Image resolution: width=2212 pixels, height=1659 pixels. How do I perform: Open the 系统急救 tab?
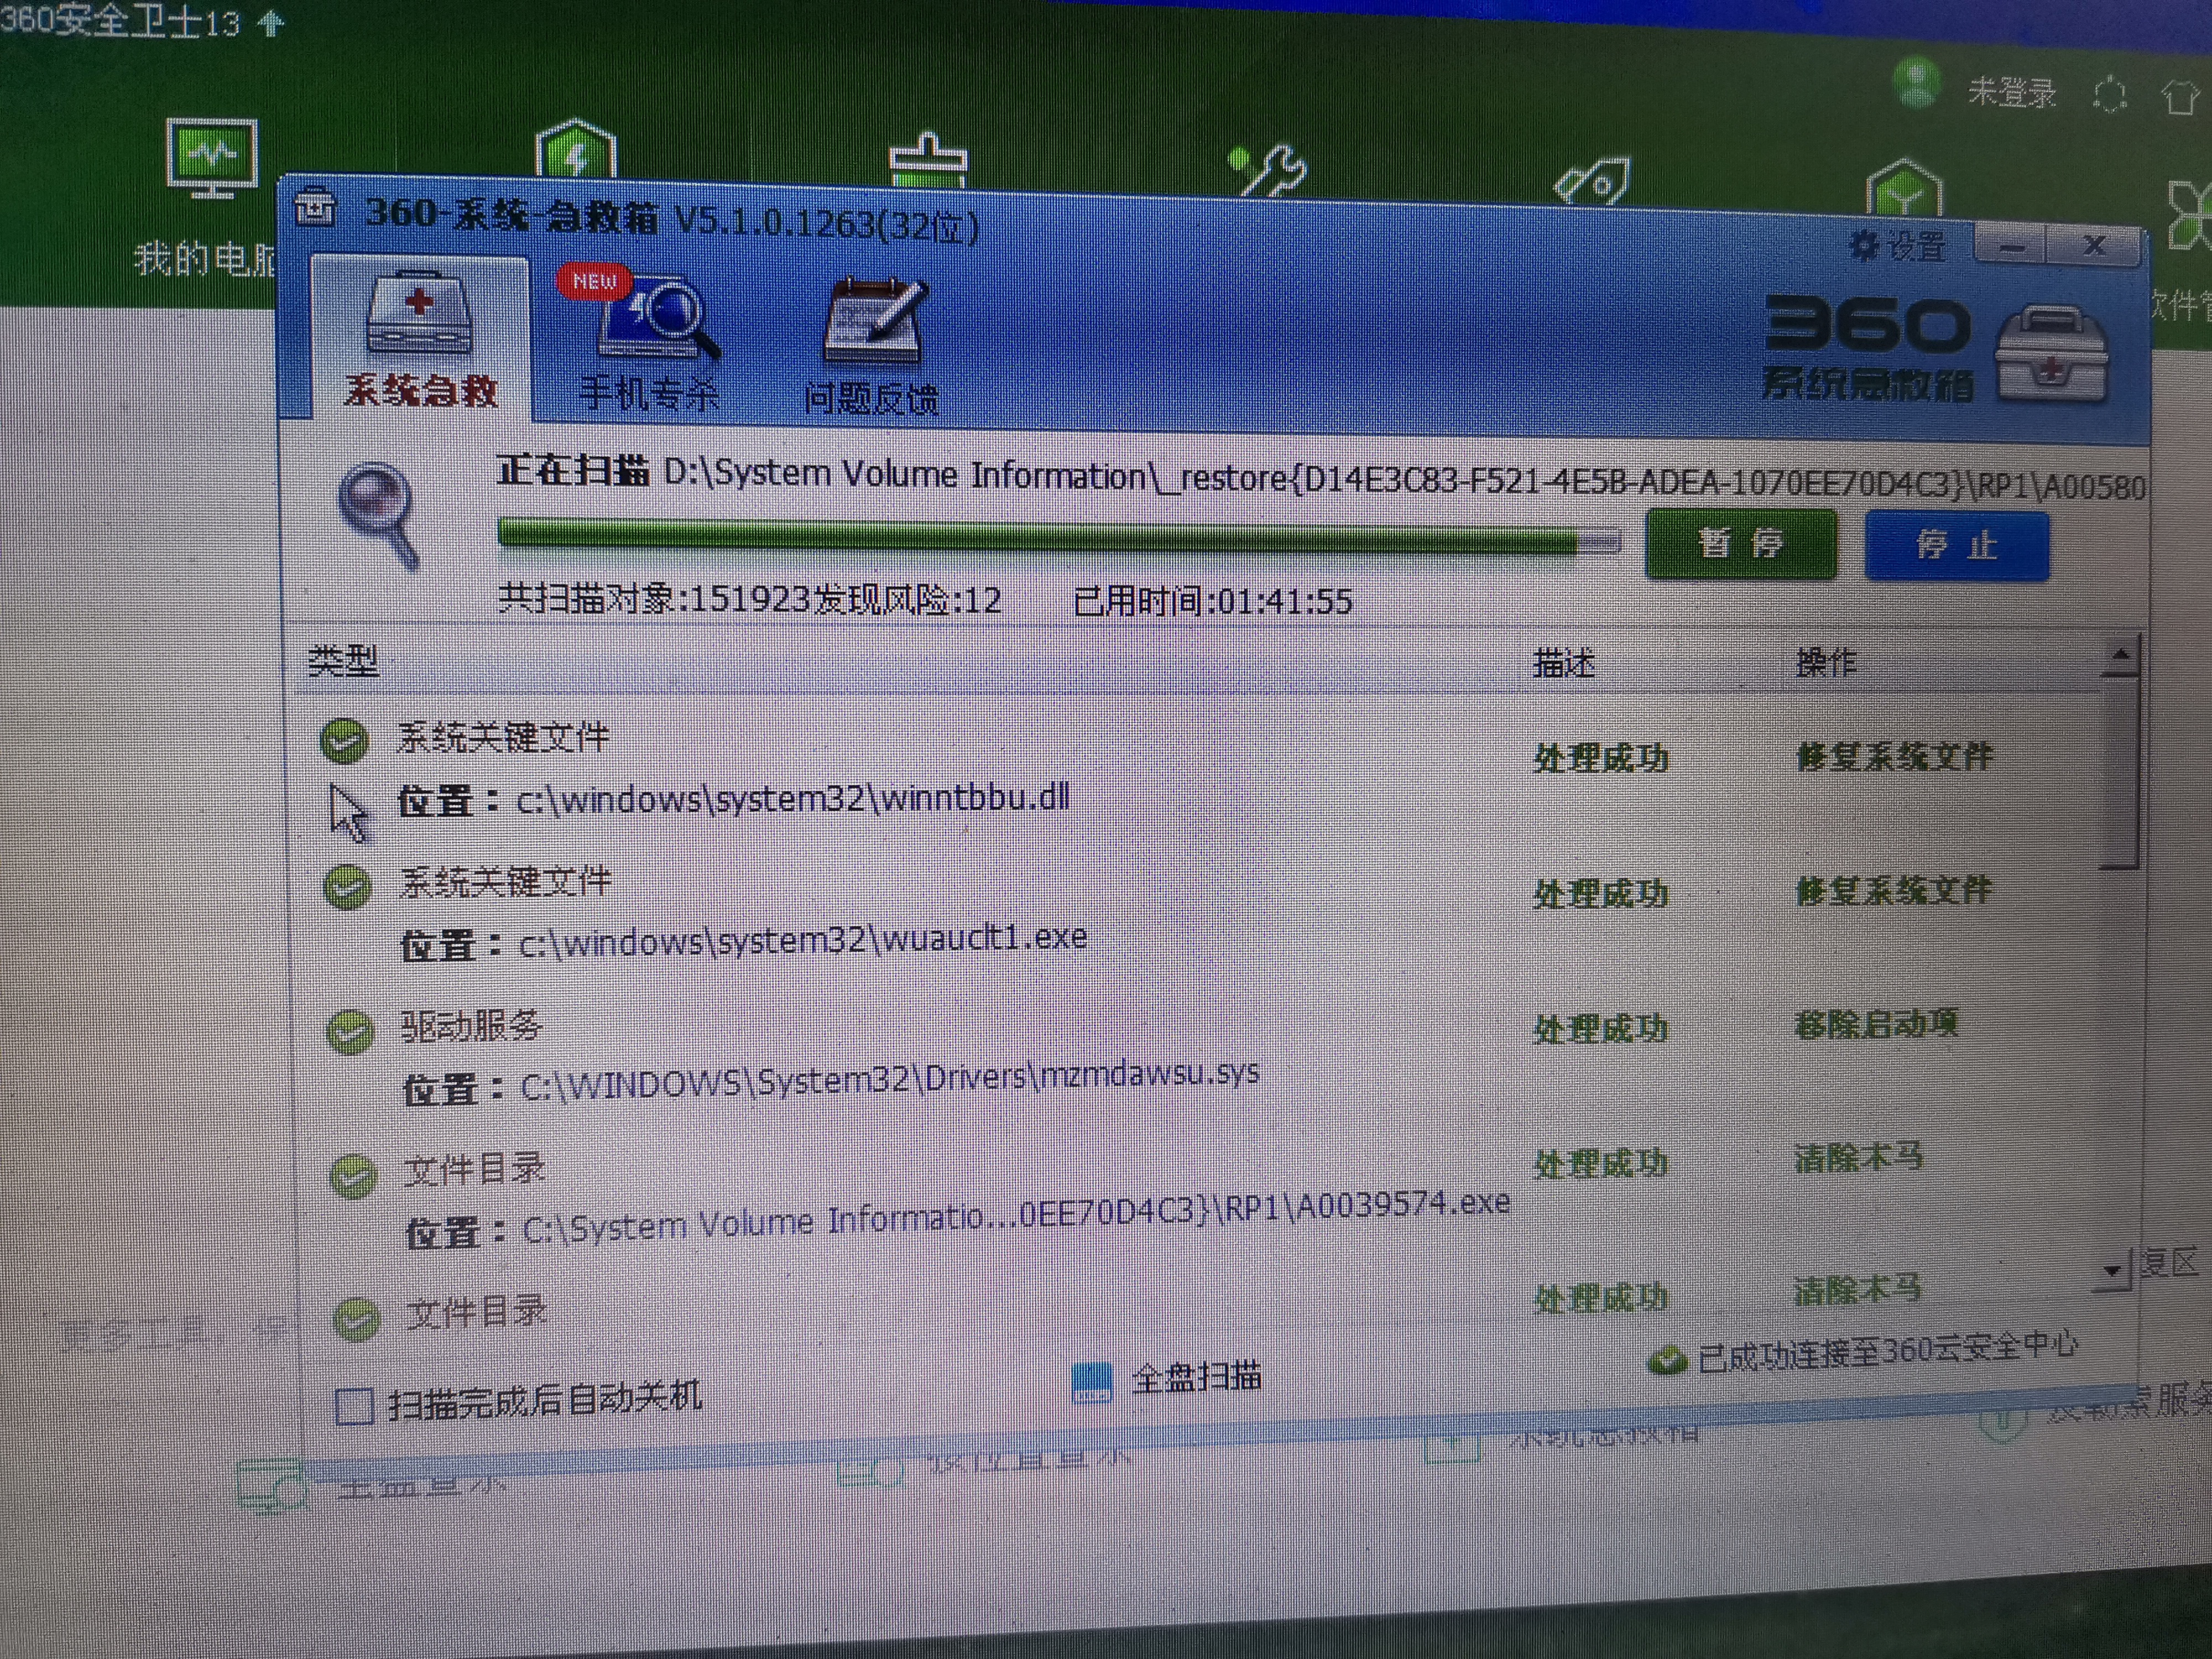[420, 339]
